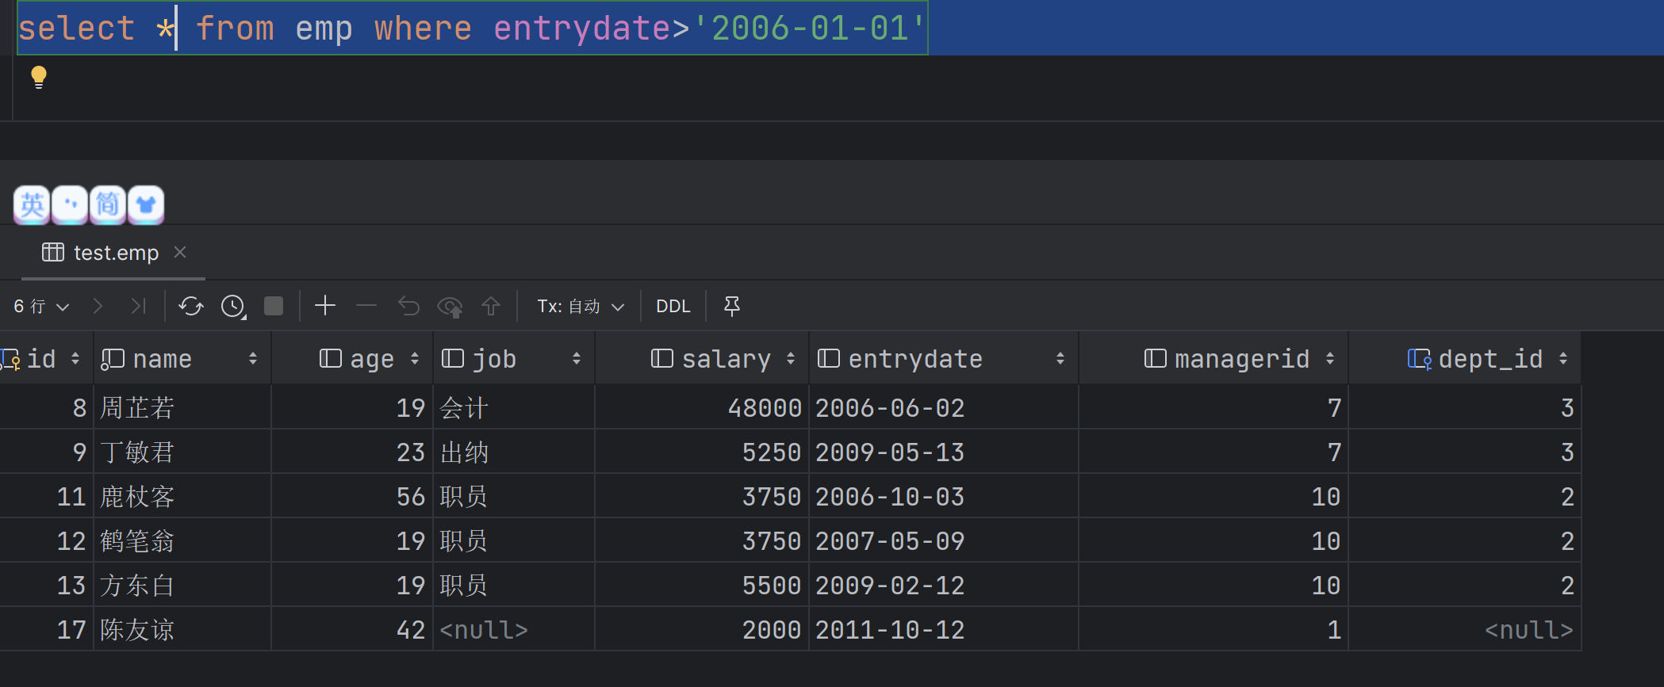Sort by the name column header
The width and height of the screenshot is (1664, 687).
[x=182, y=359]
